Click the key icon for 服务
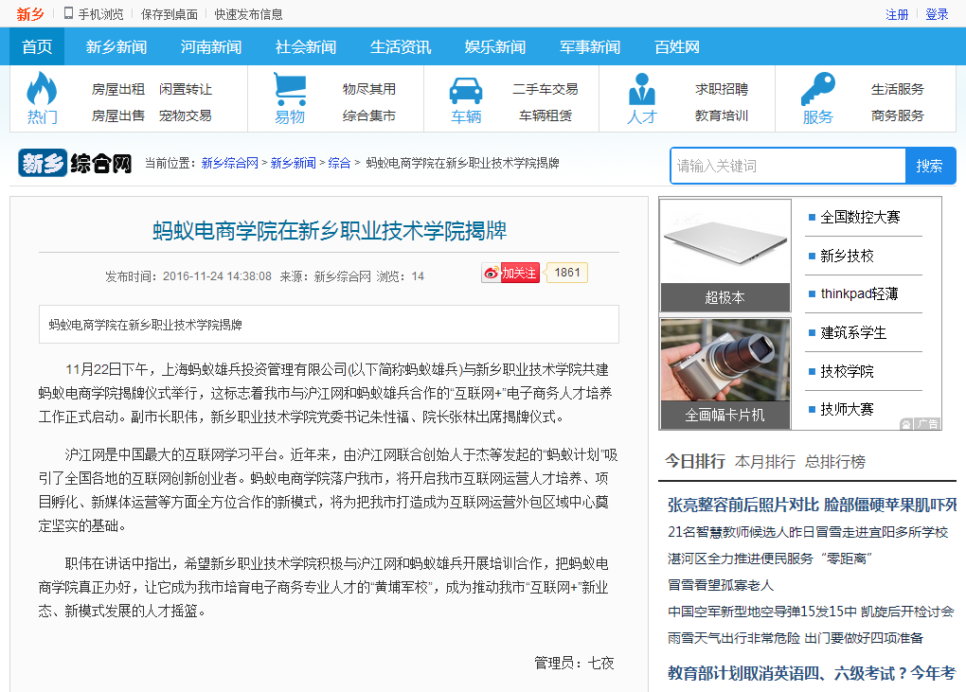966x692 pixels. click(x=817, y=89)
